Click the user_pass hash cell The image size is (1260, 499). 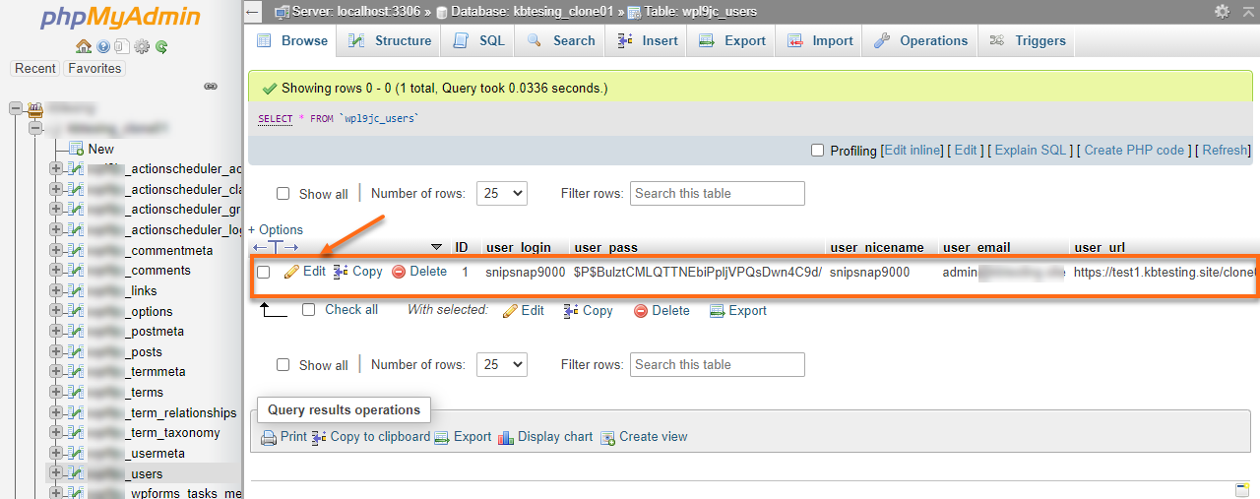(x=698, y=272)
